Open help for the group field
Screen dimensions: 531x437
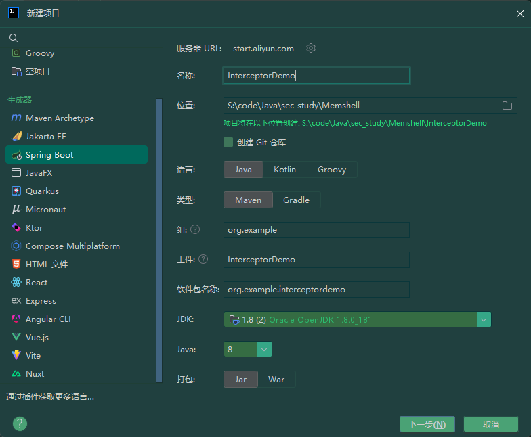pyautogui.click(x=195, y=230)
